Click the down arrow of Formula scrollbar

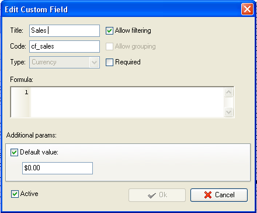(228, 112)
